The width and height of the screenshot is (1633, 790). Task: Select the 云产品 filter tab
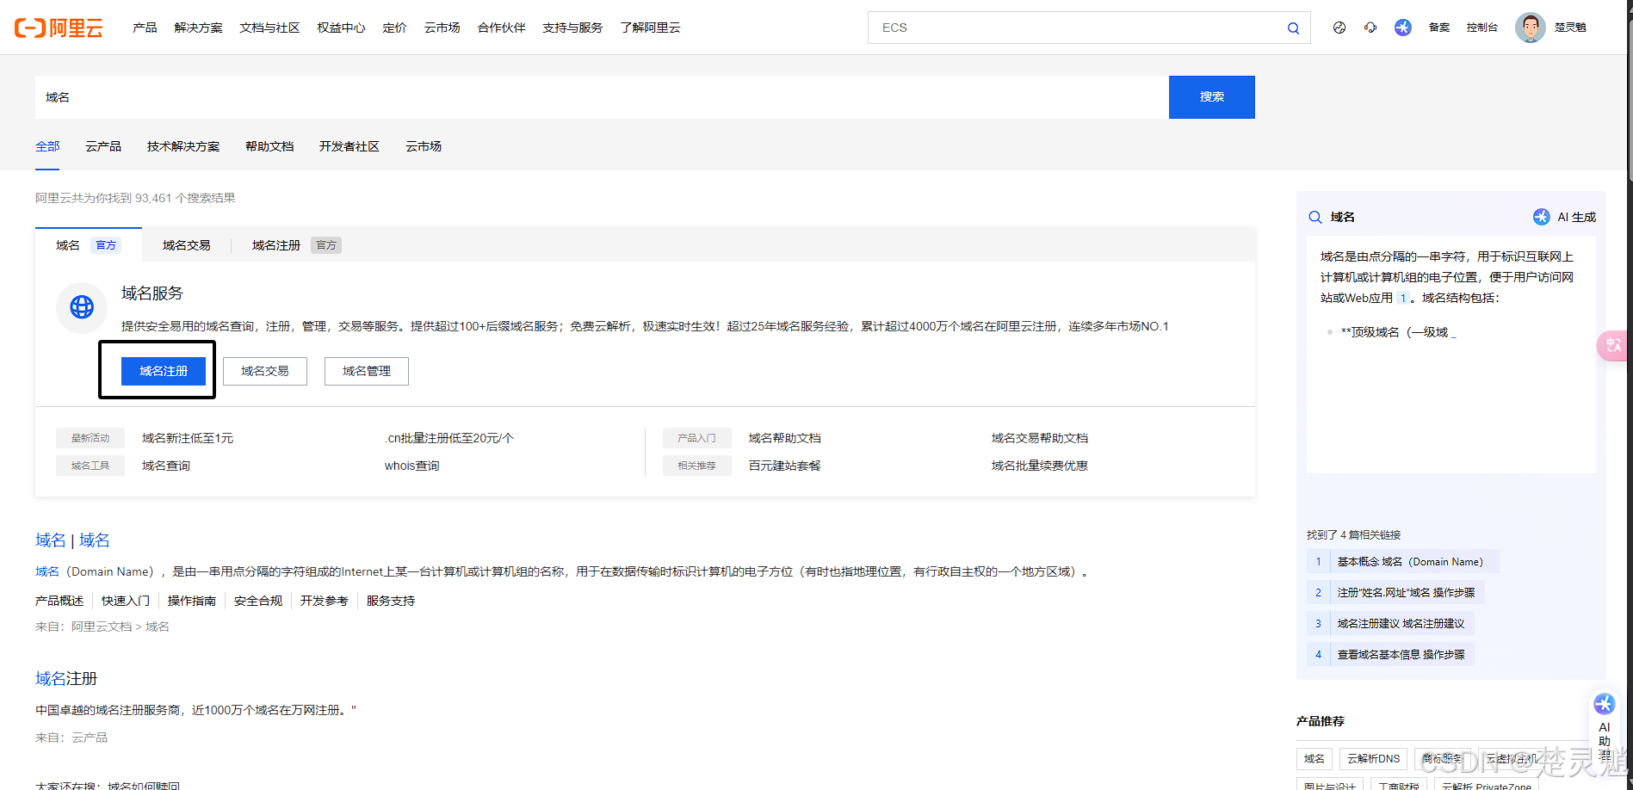click(x=103, y=146)
